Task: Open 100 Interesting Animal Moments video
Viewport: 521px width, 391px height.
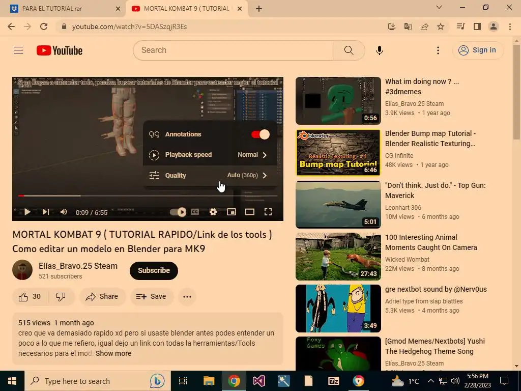Action: (338, 257)
